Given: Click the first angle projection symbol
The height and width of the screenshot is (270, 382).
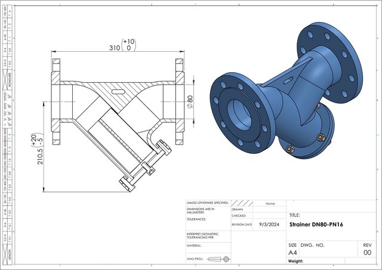Looking at the screenshot, I should pos(220,259).
